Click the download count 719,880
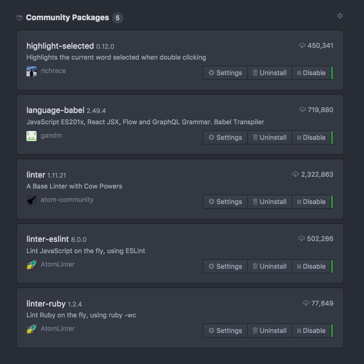The width and height of the screenshot is (364, 364). (320, 110)
